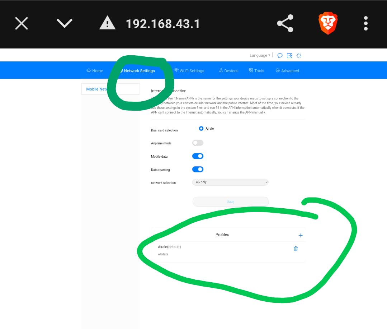Open the Tools tab
Image resolution: width=387 pixels, height=329 pixels.
pyautogui.click(x=256, y=71)
